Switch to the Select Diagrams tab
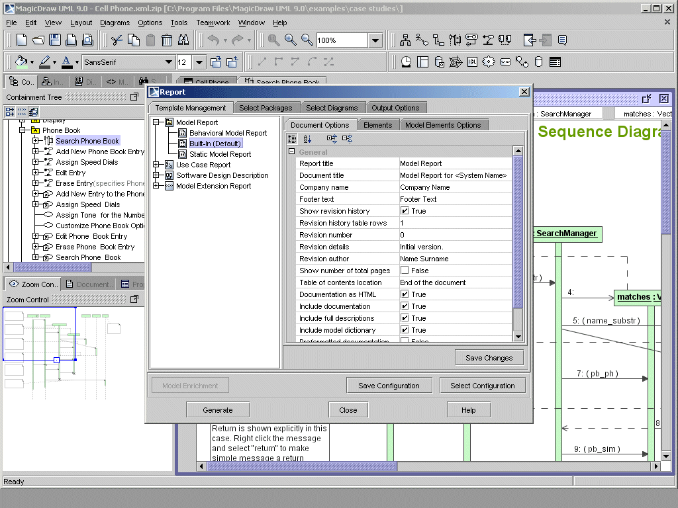 332,108
